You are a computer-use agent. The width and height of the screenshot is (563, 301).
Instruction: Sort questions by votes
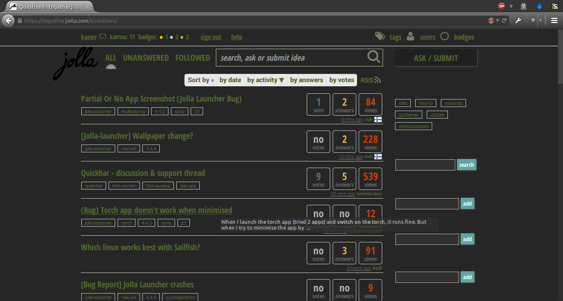(342, 80)
